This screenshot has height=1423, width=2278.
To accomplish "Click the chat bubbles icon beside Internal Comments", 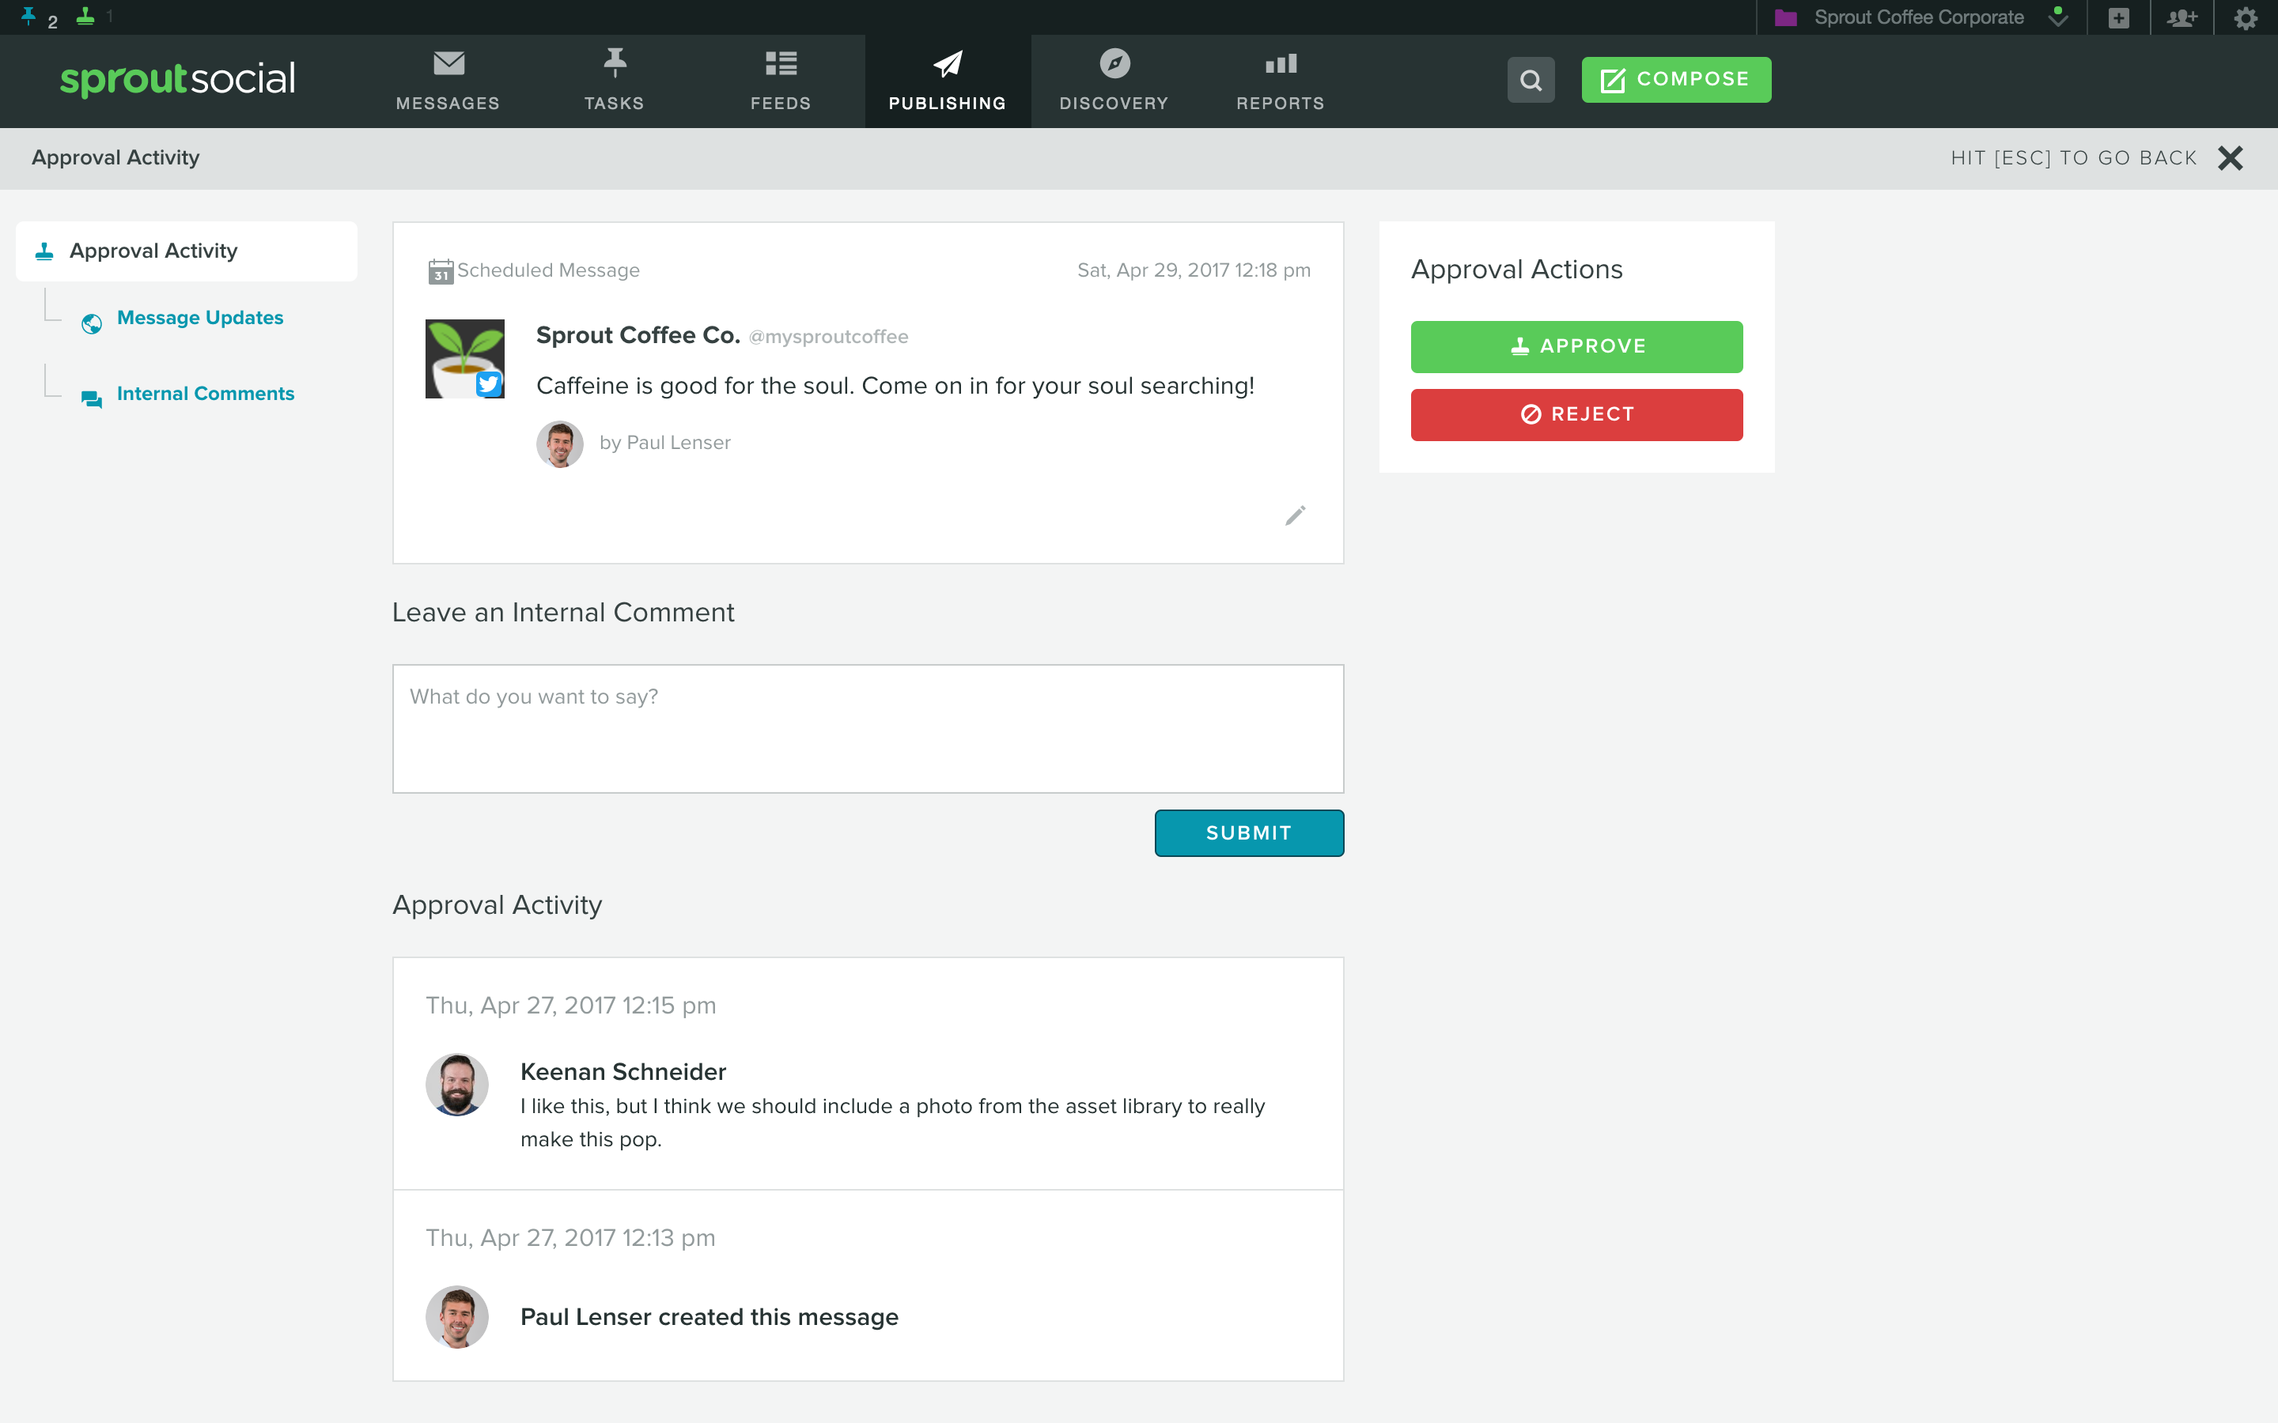I will (x=91, y=399).
